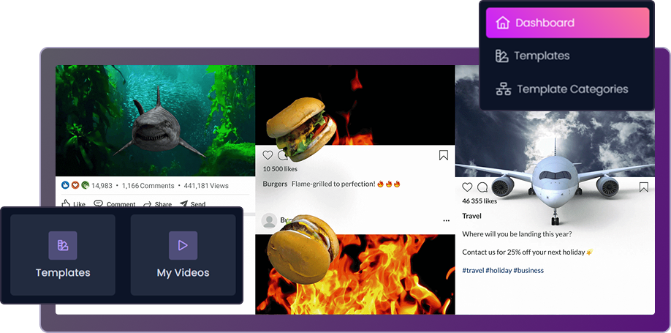
Task: Open Template Categories in the menu
Action: click(572, 89)
